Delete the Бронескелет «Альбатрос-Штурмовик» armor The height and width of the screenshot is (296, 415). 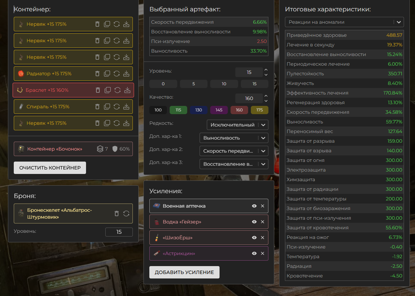[117, 213]
